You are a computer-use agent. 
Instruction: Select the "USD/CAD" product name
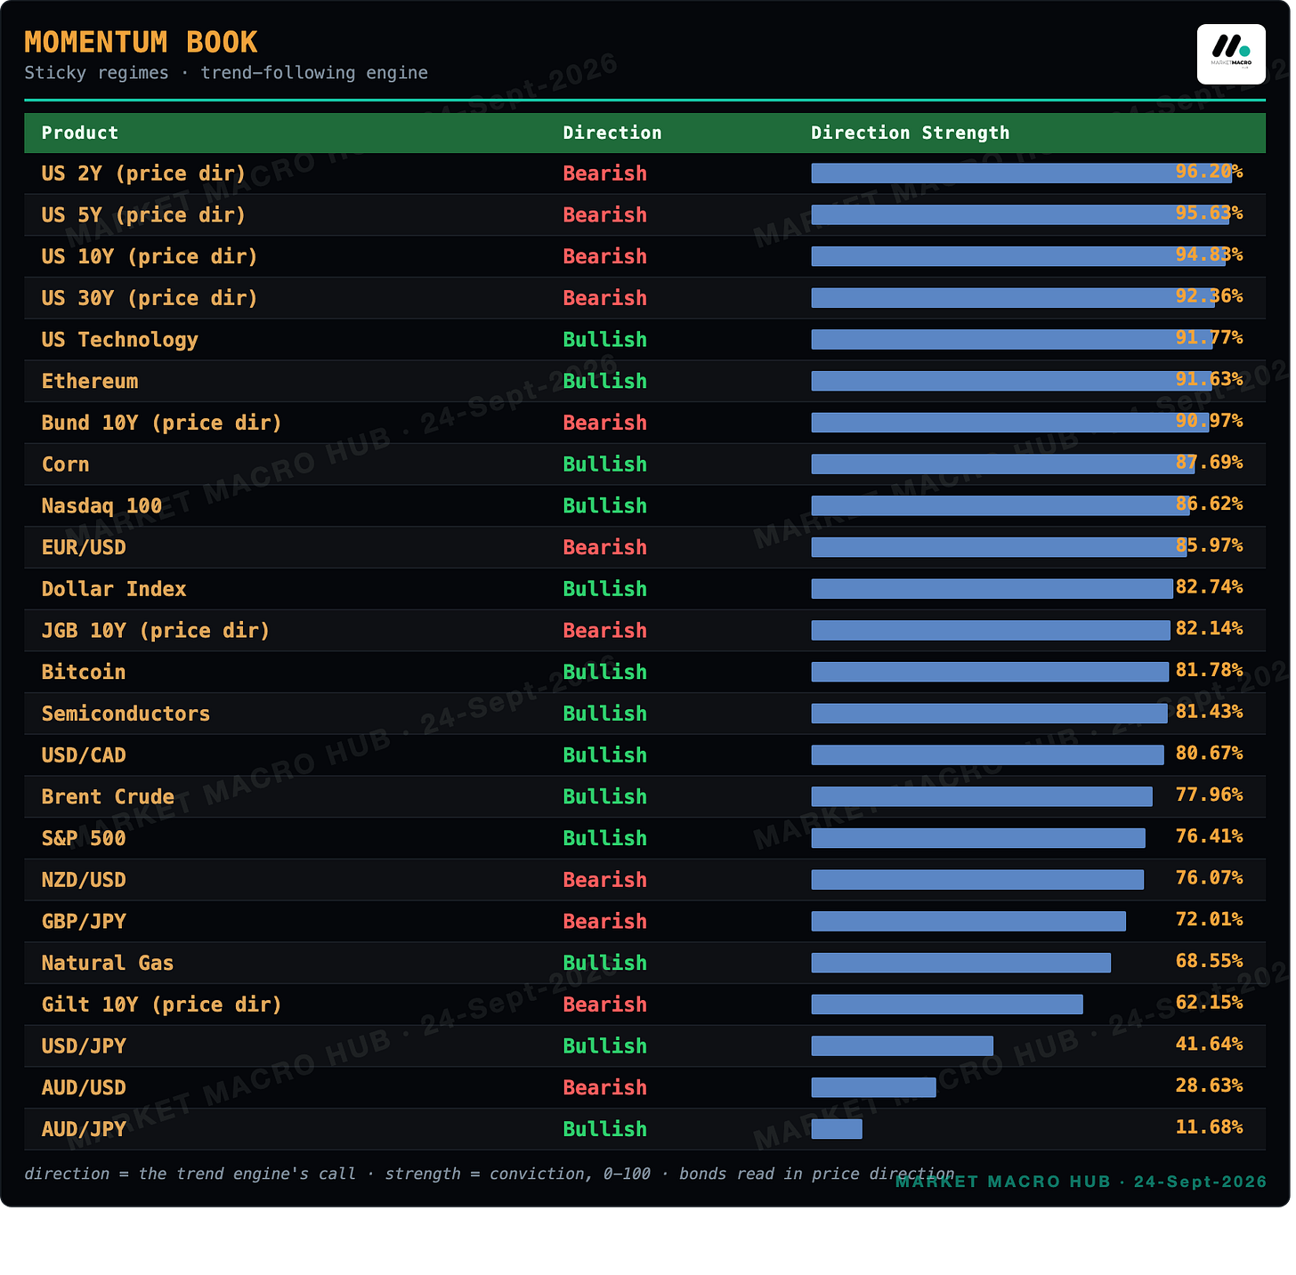click(84, 755)
